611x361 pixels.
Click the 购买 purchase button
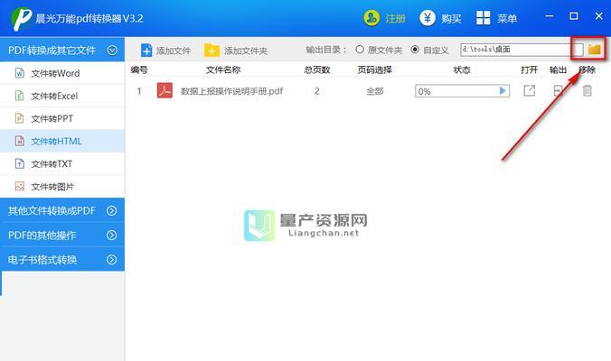tap(440, 18)
